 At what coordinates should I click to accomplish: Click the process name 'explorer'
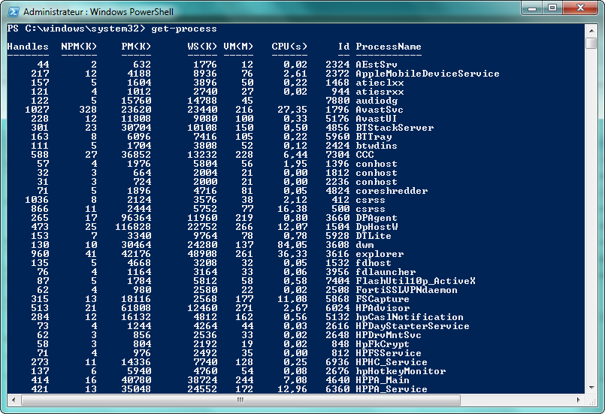[x=380, y=254]
